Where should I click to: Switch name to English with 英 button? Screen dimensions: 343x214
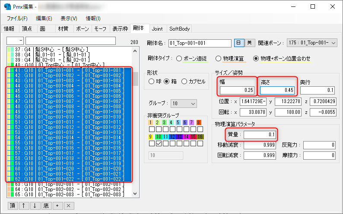click(250, 43)
